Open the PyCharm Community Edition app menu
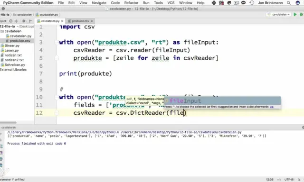The image size is (304, 182). pyautogui.click(x=28, y=3)
